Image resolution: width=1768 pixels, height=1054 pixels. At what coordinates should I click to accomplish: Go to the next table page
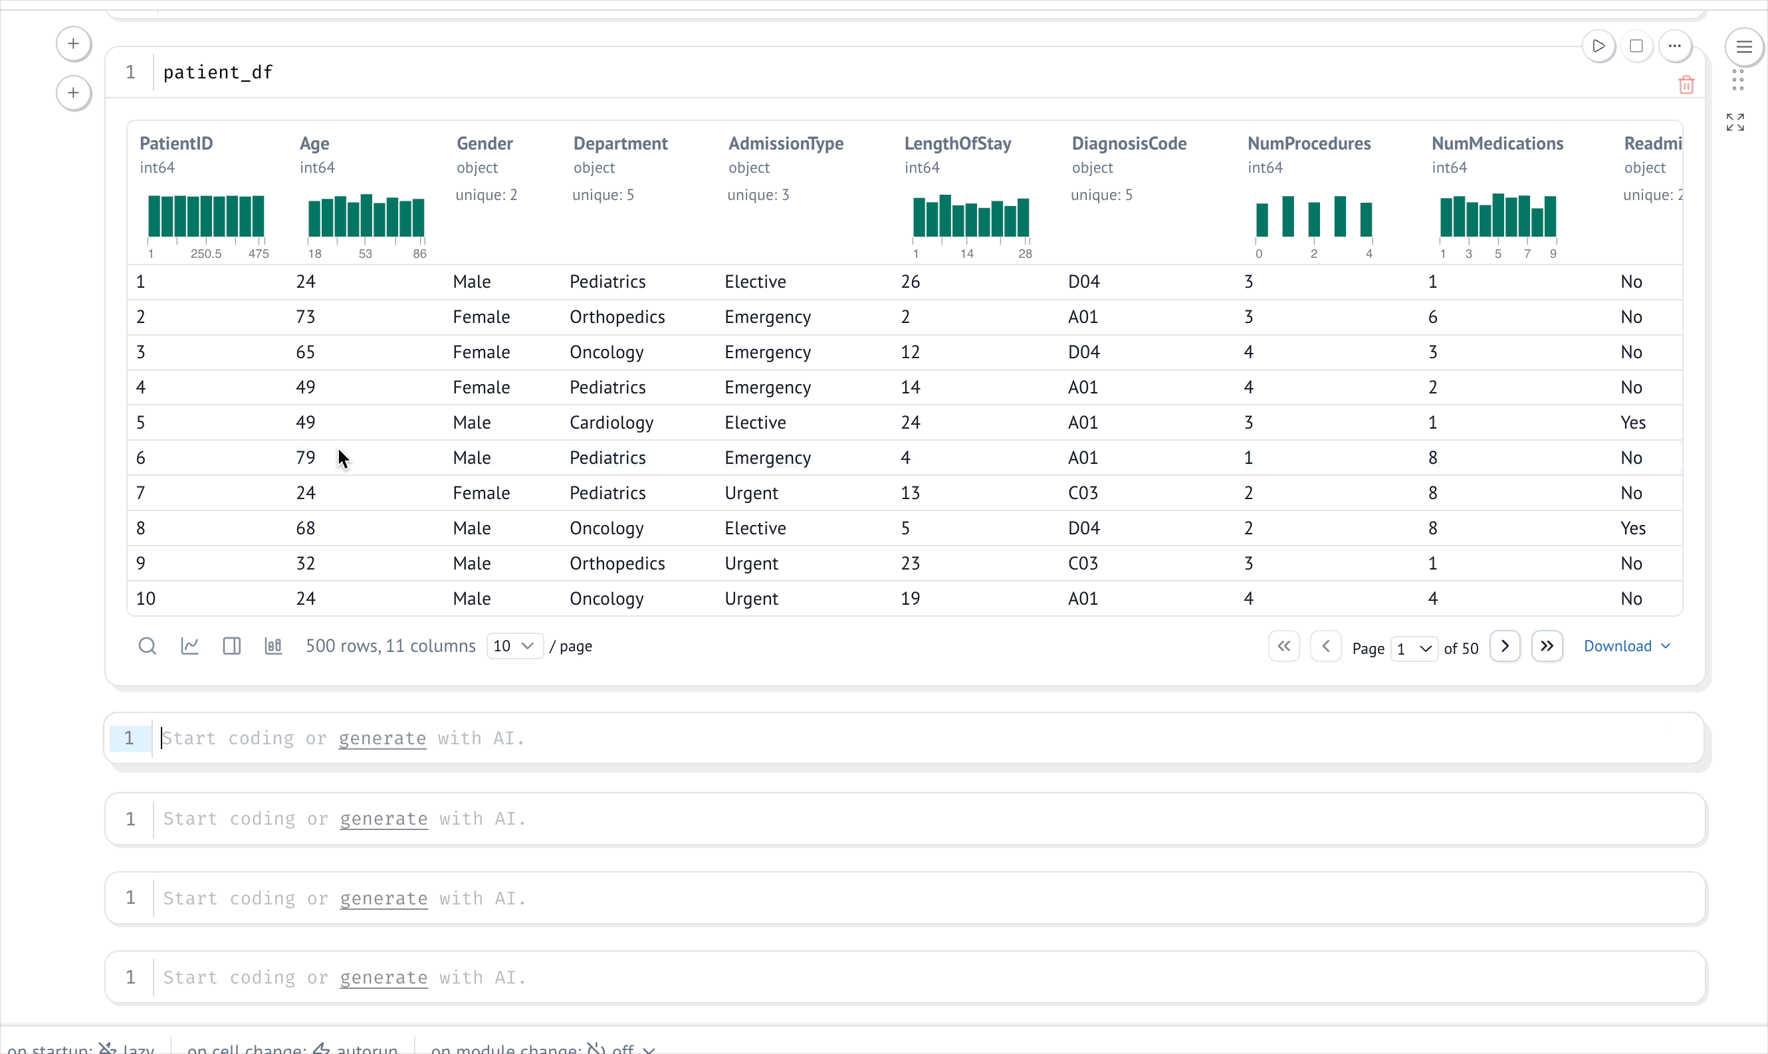coord(1505,647)
